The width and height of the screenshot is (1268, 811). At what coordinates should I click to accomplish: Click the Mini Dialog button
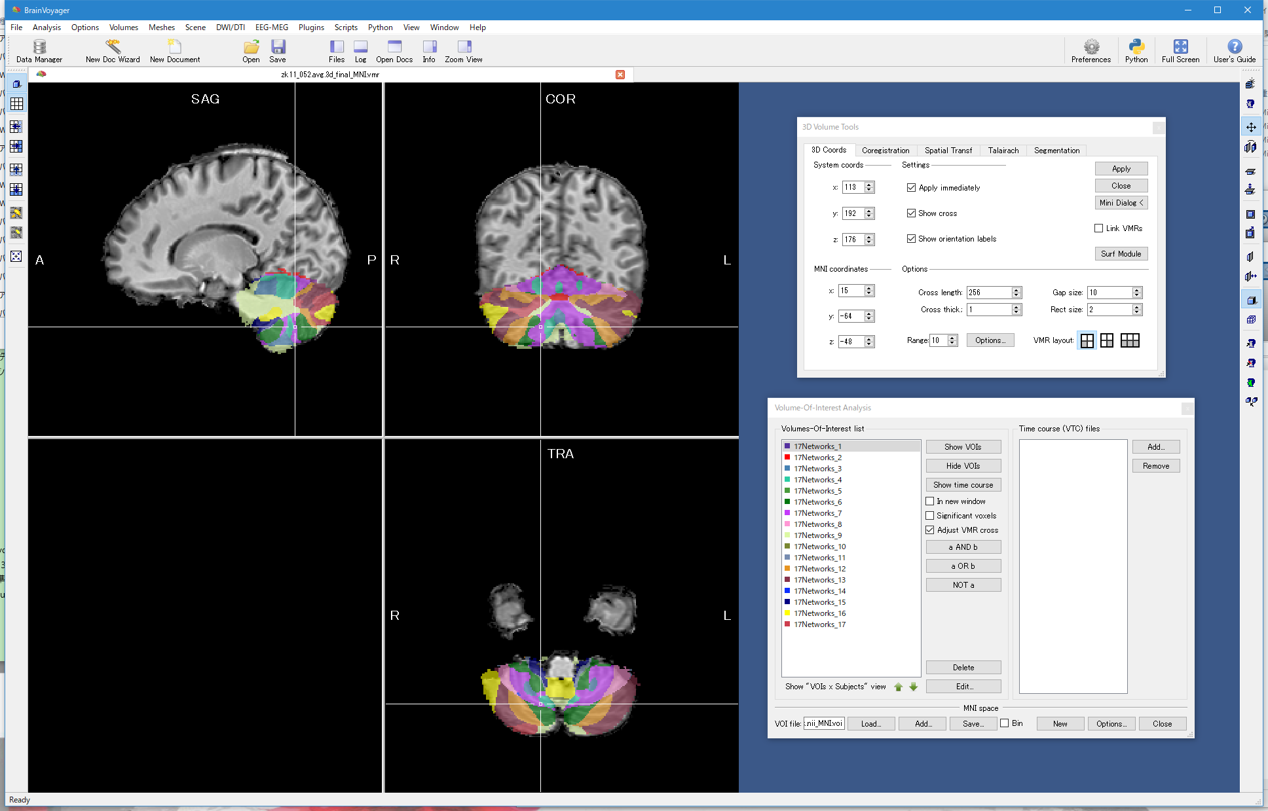tap(1121, 203)
